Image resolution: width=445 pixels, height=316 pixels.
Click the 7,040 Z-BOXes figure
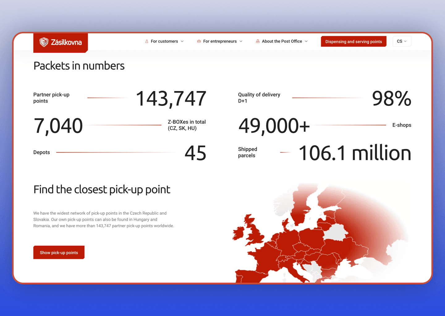coord(58,126)
